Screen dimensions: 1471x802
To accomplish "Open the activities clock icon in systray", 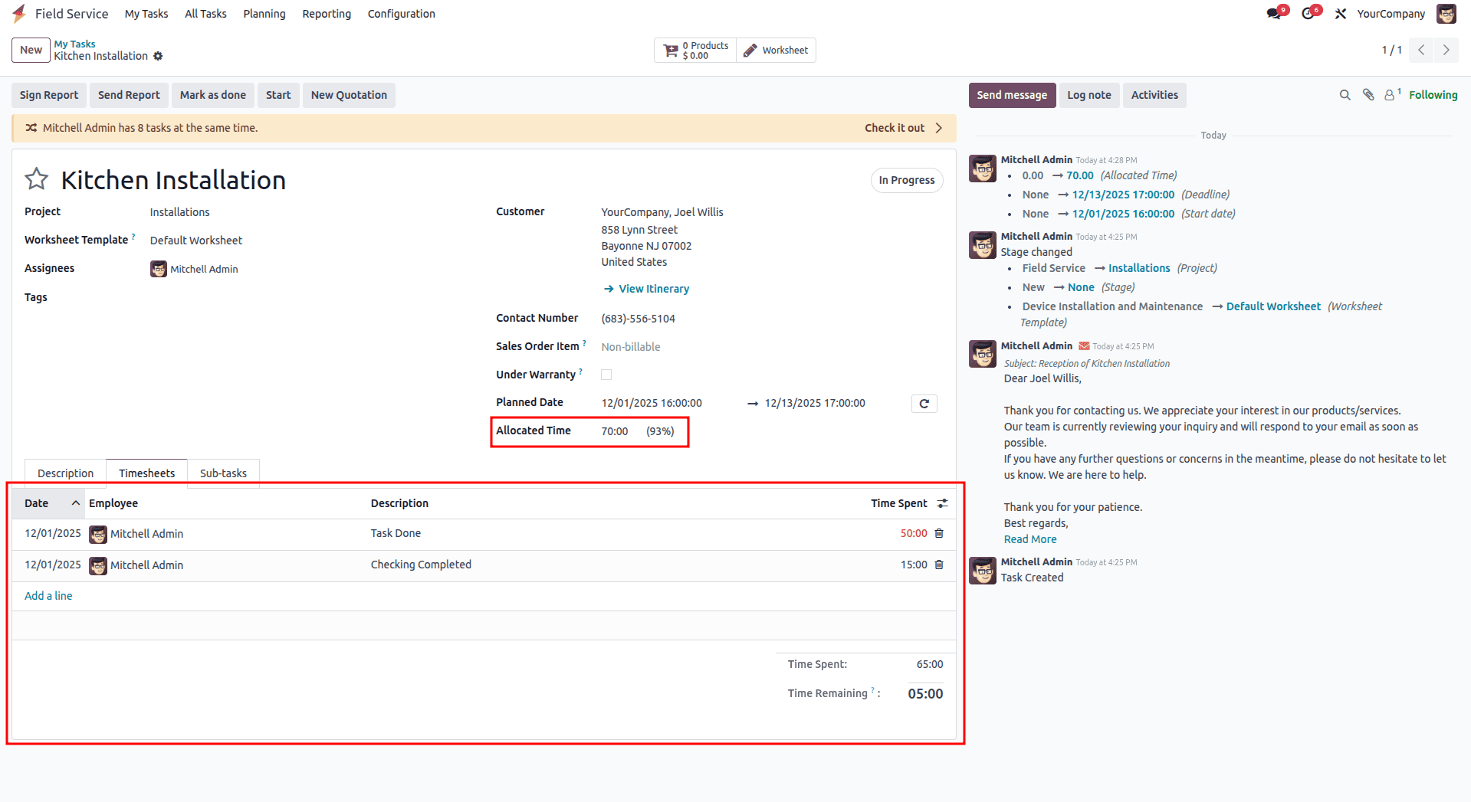I will 1308,14.
